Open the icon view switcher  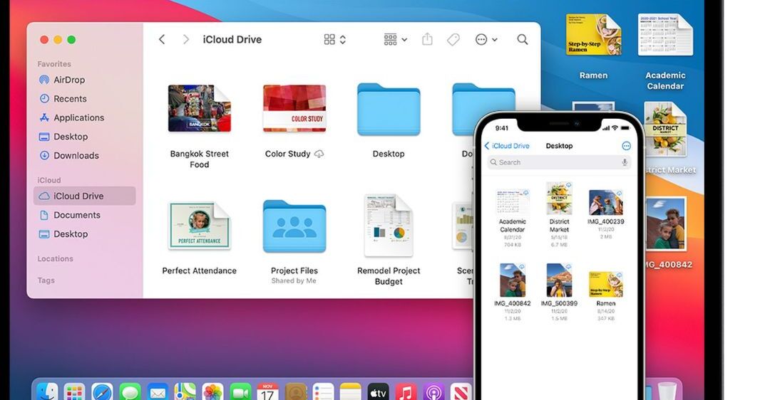click(x=335, y=40)
